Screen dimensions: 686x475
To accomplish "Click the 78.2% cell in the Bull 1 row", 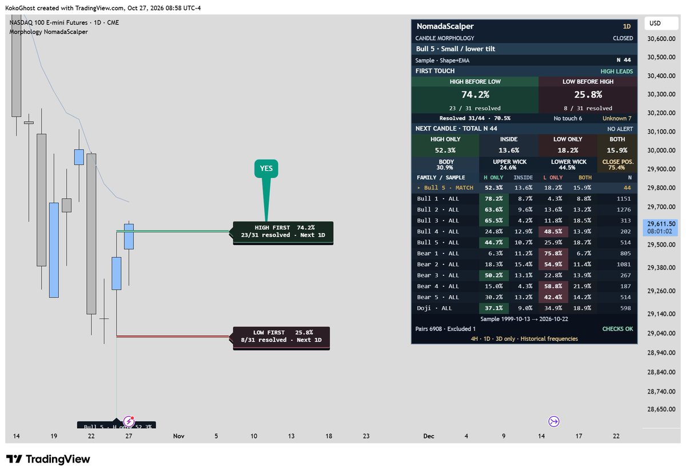I will pyautogui.click(x=494, y=199).
